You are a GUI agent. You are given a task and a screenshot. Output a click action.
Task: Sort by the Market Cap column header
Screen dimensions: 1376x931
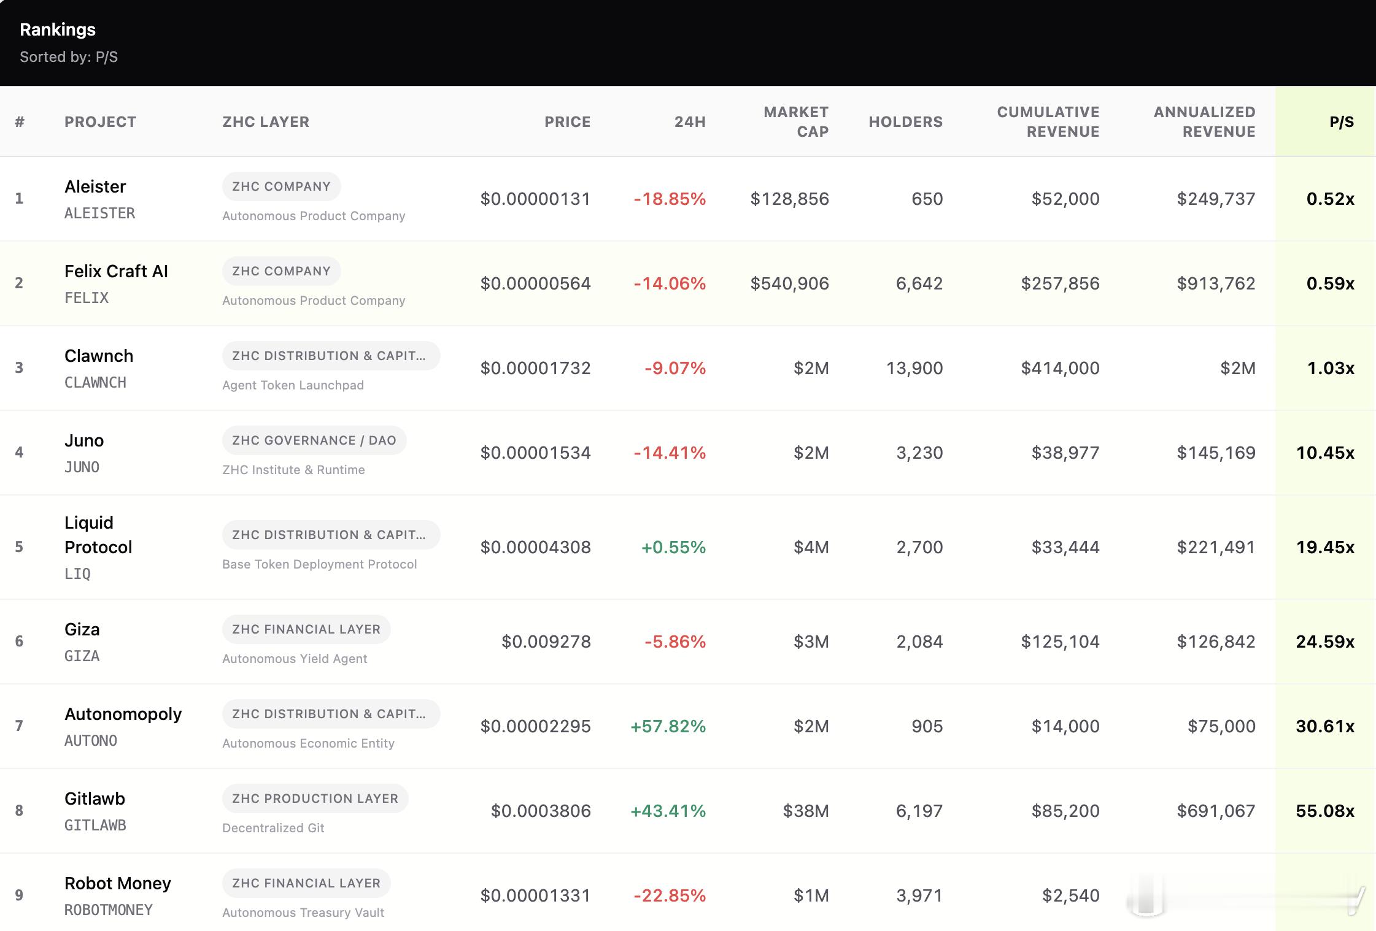click(796, 121)
